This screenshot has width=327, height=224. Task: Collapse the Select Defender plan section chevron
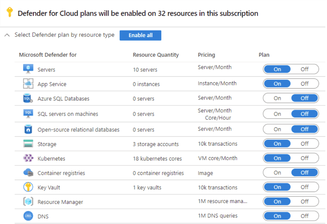7,35
